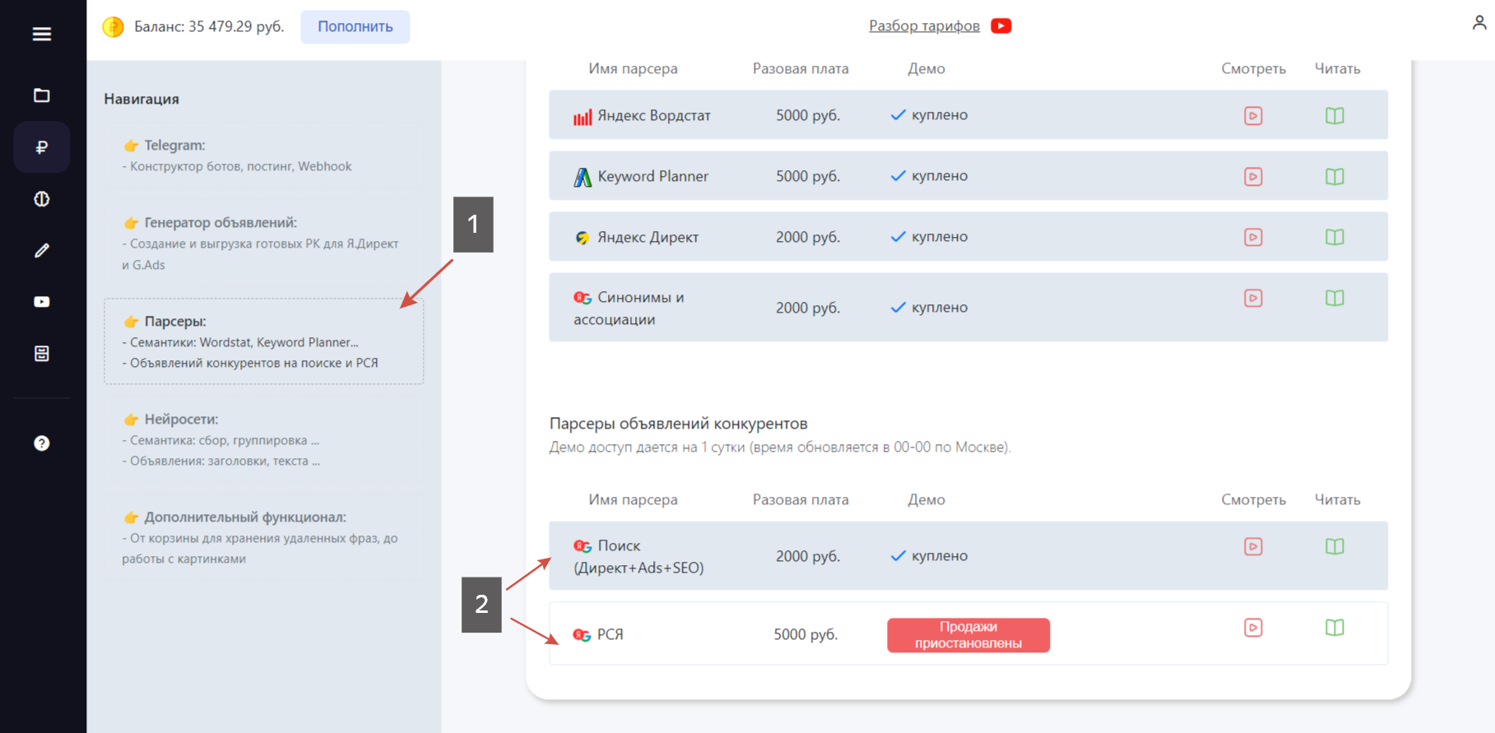Watch video for Поиск (Директ+Ads+SEO) parser

coord(1253,547)
